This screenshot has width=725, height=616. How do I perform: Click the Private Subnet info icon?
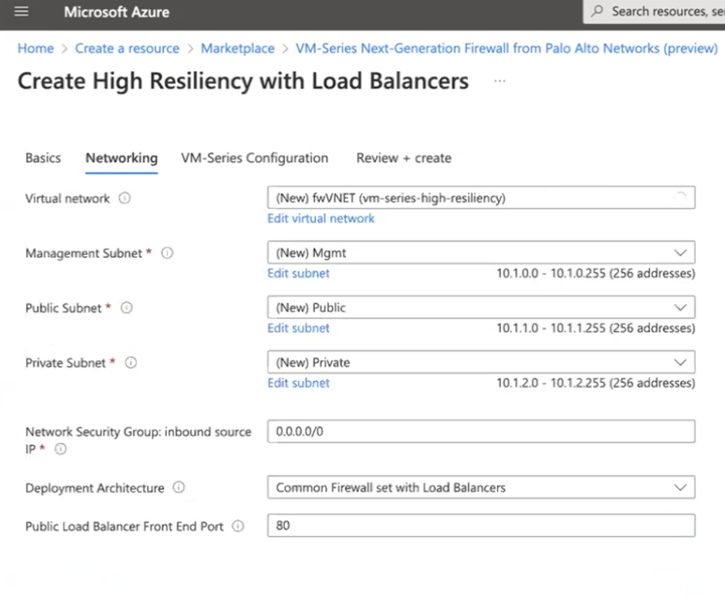[x=131, y=363]
